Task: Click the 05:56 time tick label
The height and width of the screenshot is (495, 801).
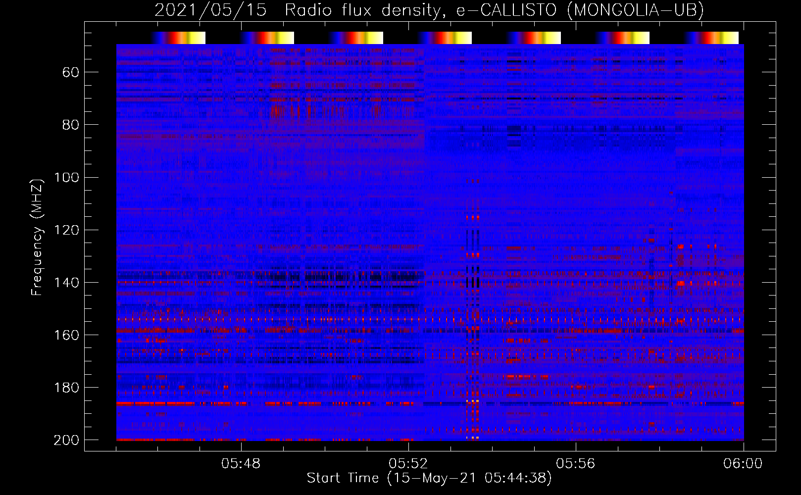Action: click(576, 464)
